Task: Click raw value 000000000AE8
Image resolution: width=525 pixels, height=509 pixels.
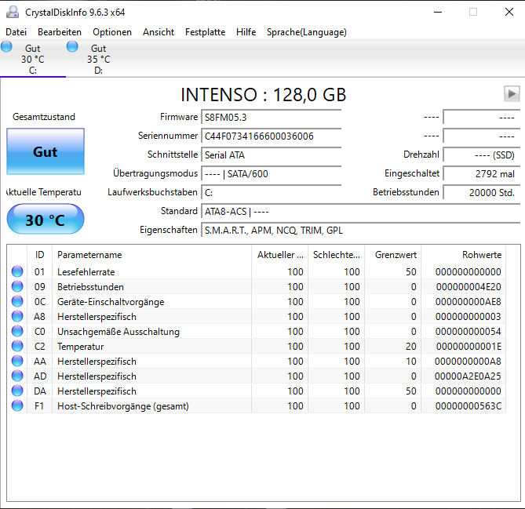Action: tap(468, 302)
